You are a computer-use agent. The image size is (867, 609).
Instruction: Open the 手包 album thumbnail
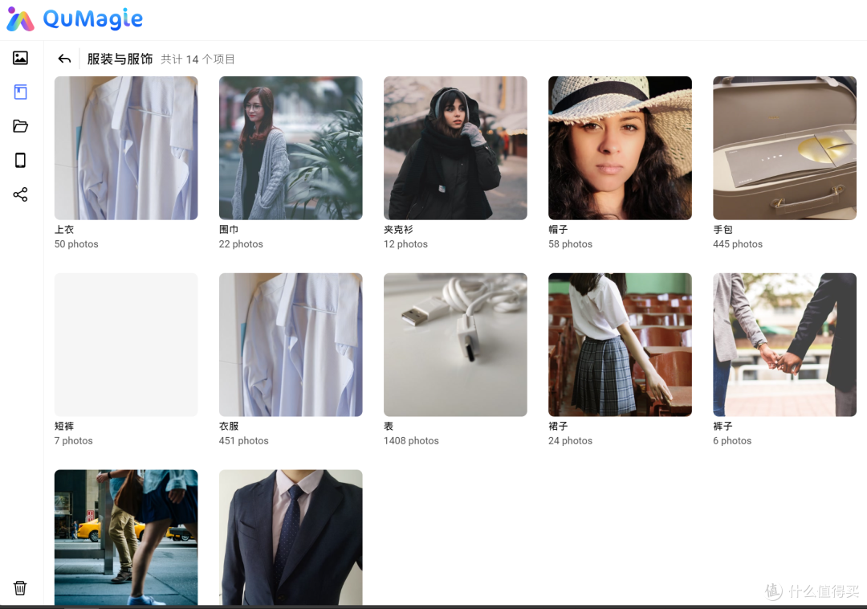(784, 149)
